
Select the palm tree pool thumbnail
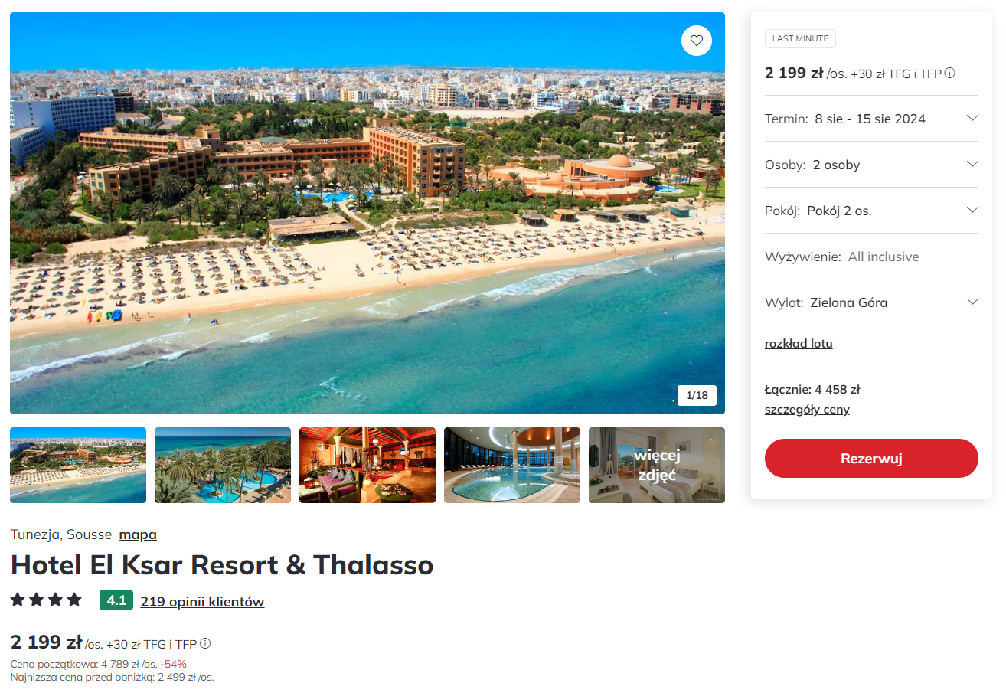pyautogui.click(x=223, y=465)
